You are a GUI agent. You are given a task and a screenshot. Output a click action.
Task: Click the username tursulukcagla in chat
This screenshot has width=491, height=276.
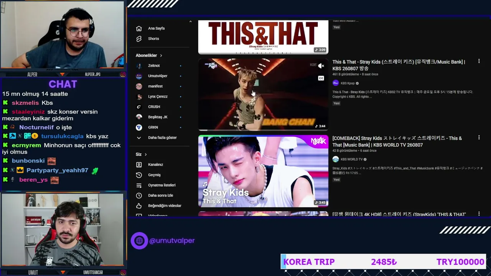(x=62, y=136)
